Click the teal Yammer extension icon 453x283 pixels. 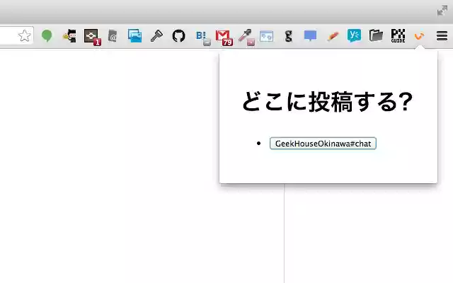click(354, 36)
